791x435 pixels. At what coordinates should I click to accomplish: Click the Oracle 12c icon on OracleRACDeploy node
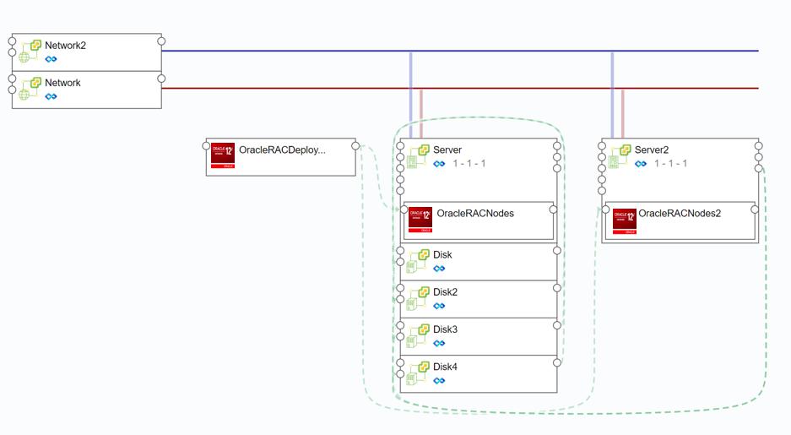click(223, 156)
